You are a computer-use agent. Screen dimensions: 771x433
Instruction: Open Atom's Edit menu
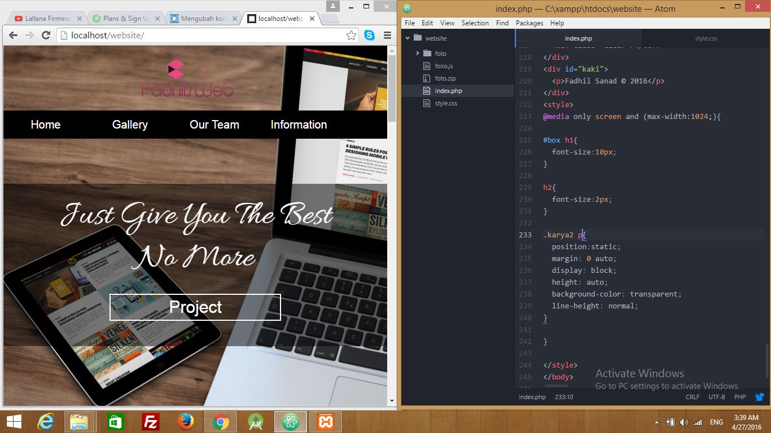click(427, 23)
